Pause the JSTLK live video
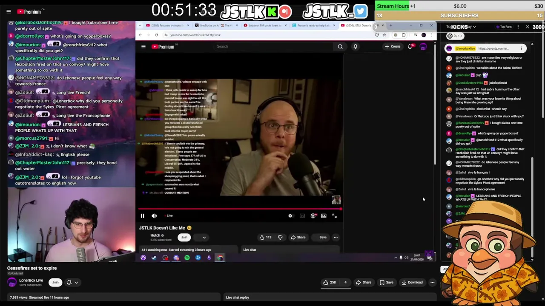 [142, 216]
